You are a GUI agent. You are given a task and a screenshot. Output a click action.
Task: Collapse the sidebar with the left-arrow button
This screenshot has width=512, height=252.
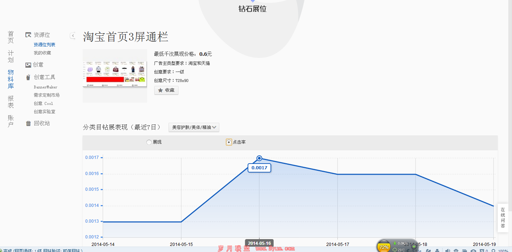73,35
